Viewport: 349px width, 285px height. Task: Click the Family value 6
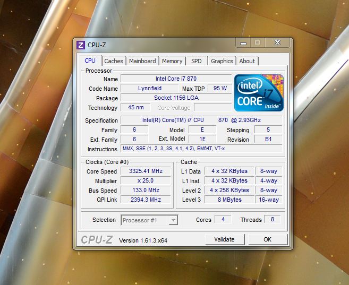tap(134, 130)
